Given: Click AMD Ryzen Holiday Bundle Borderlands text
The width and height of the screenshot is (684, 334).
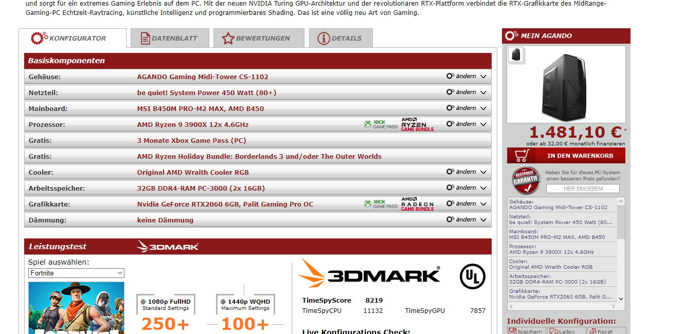Looking at the screenshot, I should (259, 156).
